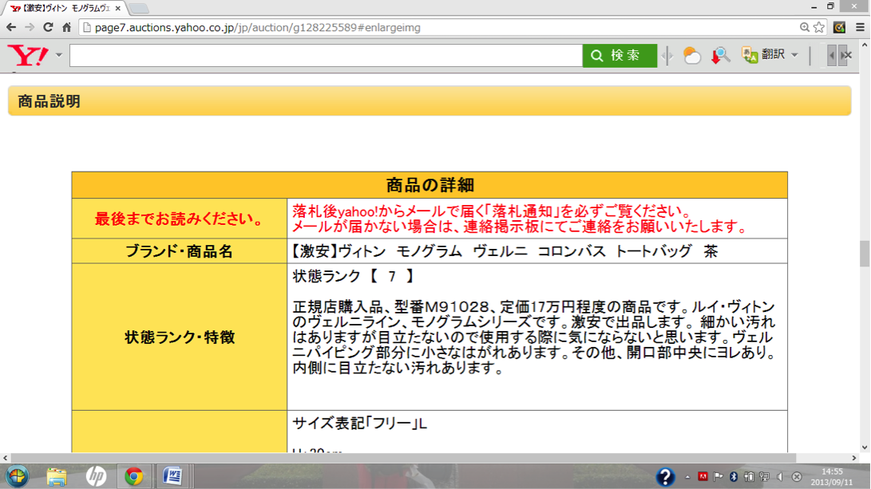Expand the Y! logo dropdown arrow
Screen dimensions: 871x489
pos(59,56)
